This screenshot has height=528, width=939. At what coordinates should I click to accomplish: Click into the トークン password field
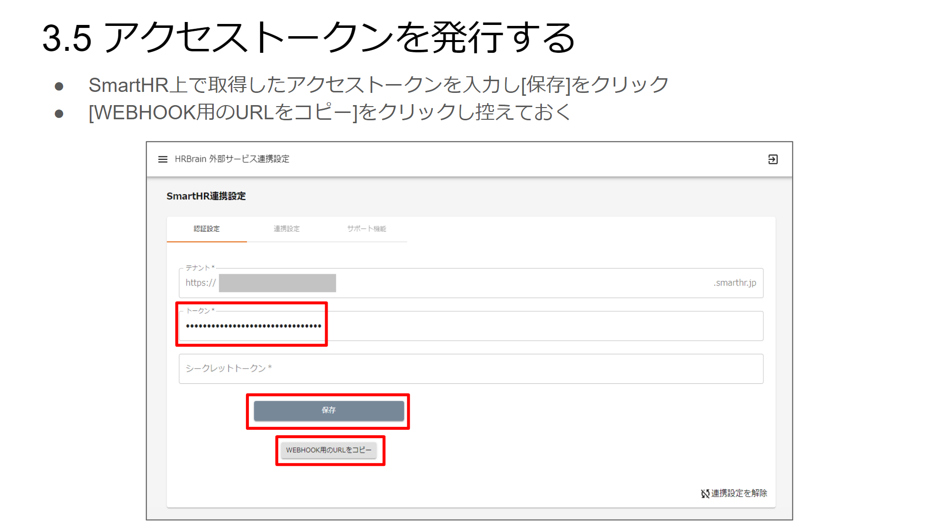point(471,326)
